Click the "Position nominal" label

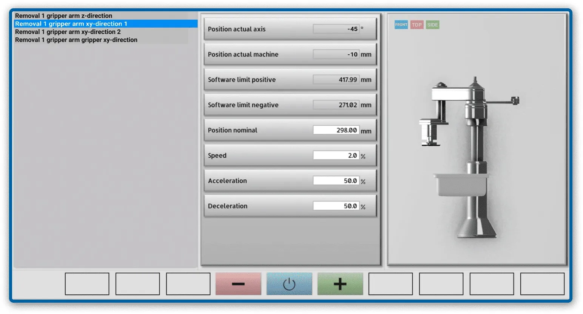233,130
